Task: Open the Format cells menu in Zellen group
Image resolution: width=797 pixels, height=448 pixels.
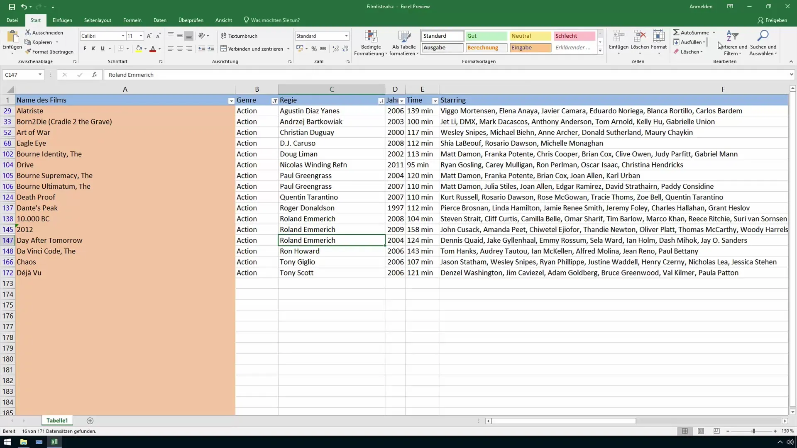Action: click(x=659, y=43)
